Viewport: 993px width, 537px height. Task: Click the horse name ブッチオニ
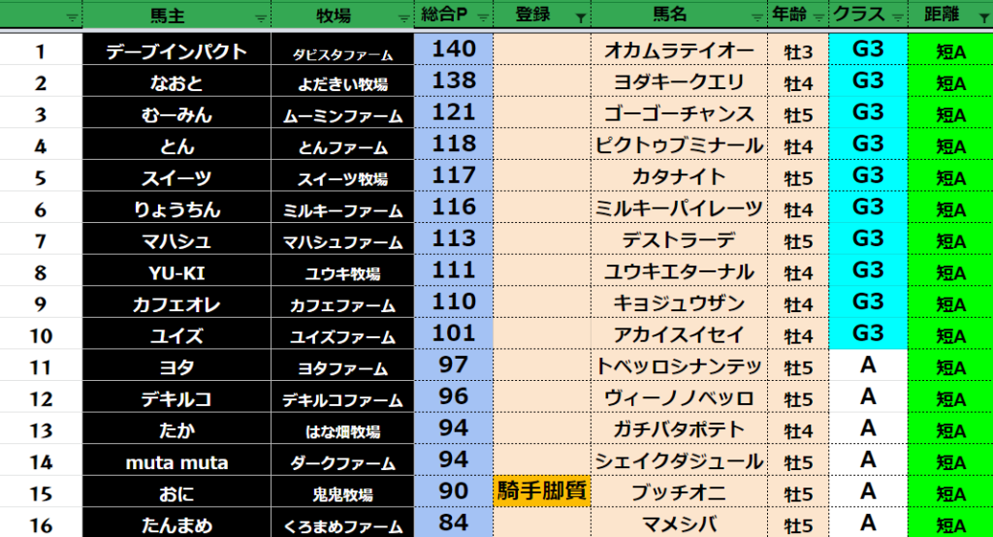coord(679,492)
